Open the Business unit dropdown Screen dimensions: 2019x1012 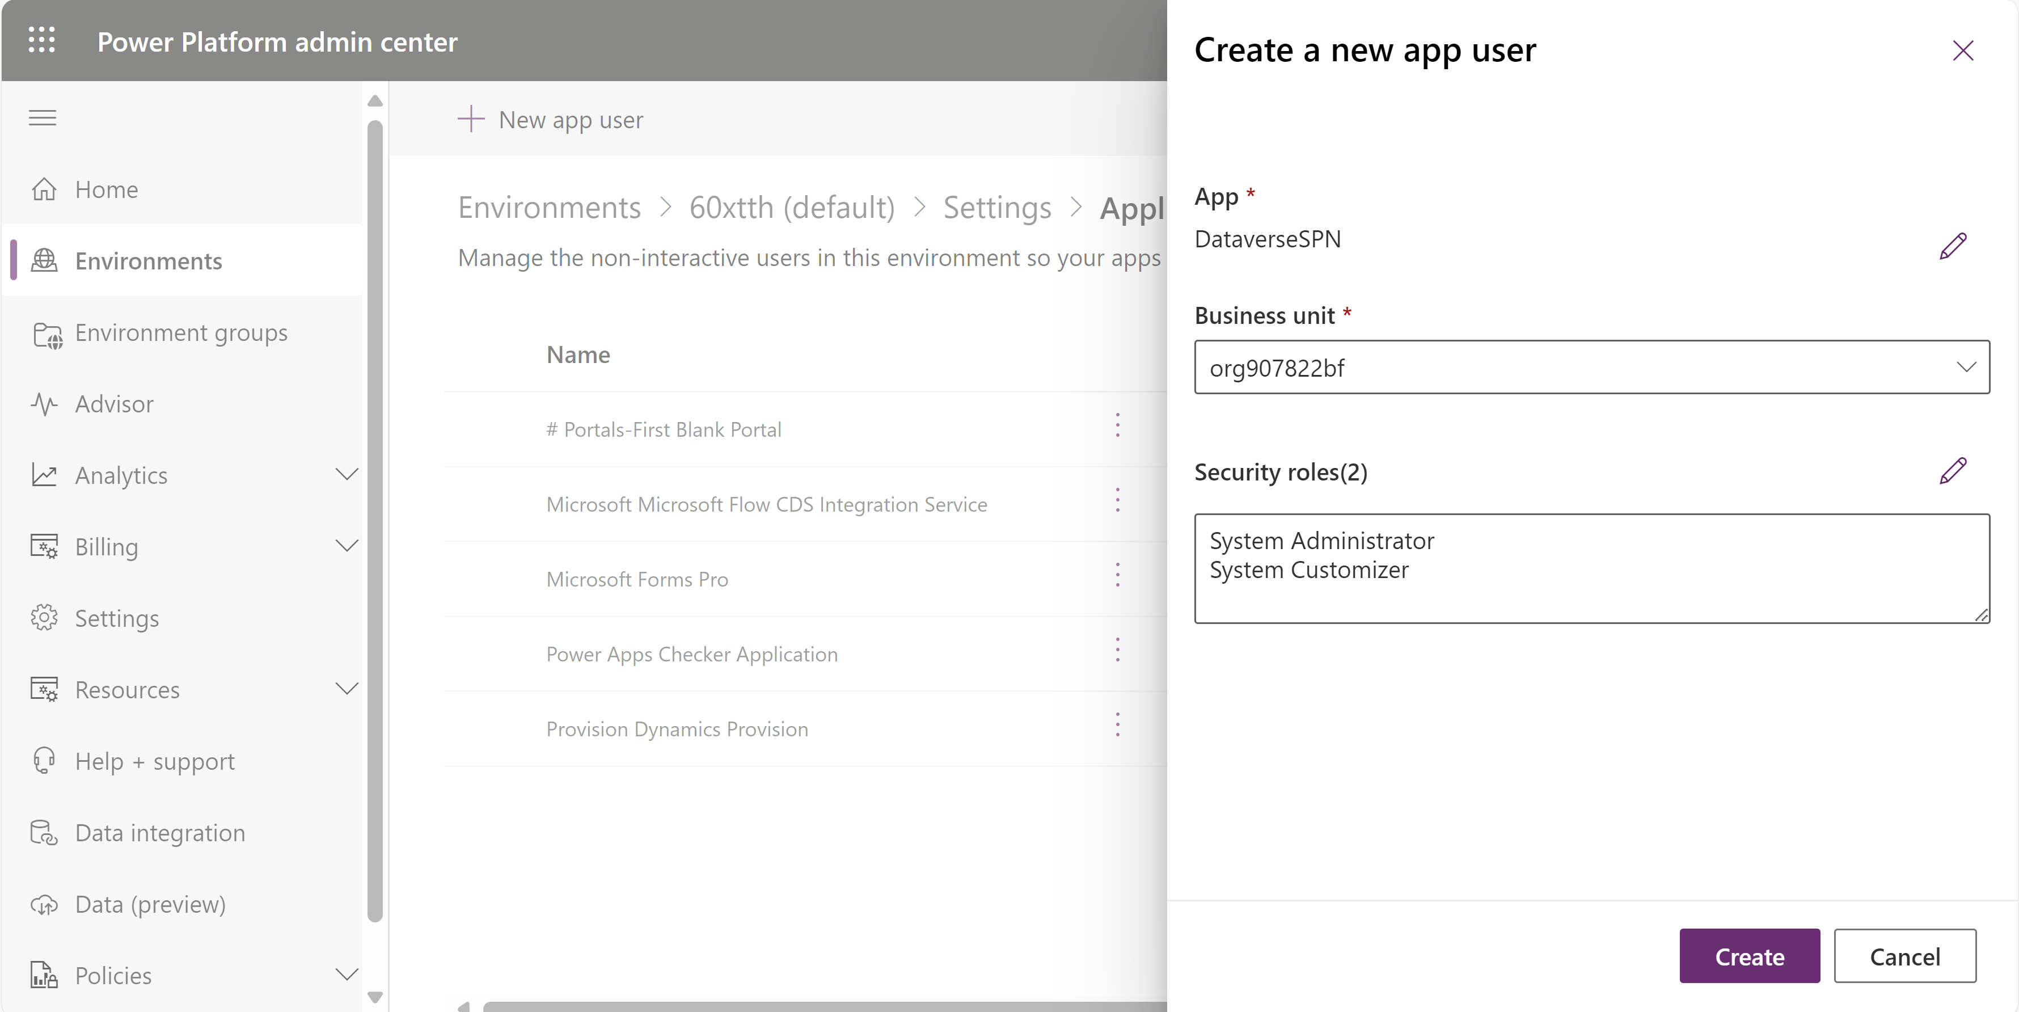click(1967, 367)
